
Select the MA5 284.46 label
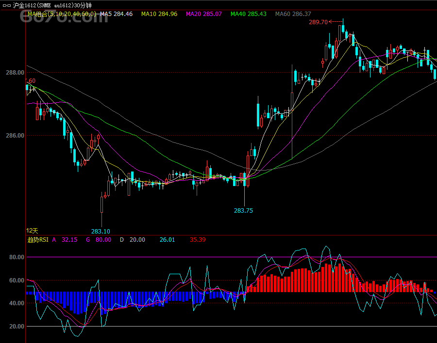click(116, 14)
